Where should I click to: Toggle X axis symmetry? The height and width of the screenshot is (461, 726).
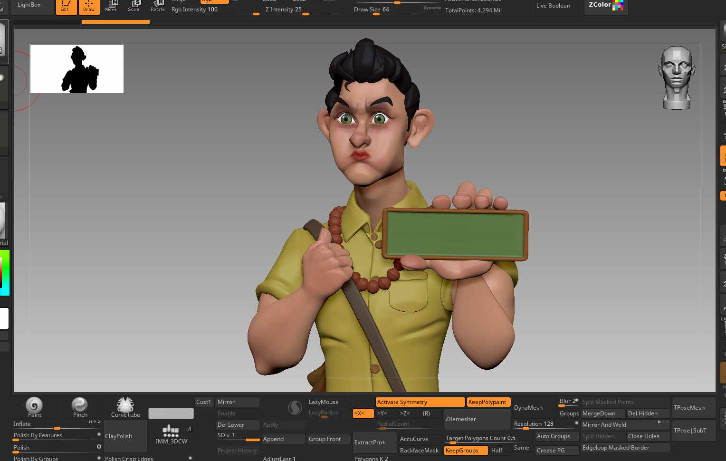[x=363, y=413]
